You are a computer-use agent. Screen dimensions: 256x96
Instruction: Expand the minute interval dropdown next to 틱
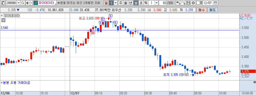[x=156, y=3]
